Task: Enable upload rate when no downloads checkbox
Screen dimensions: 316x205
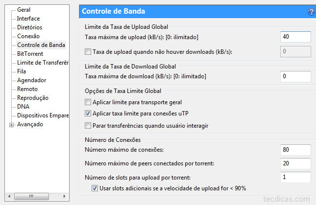Action: [88, 52]
